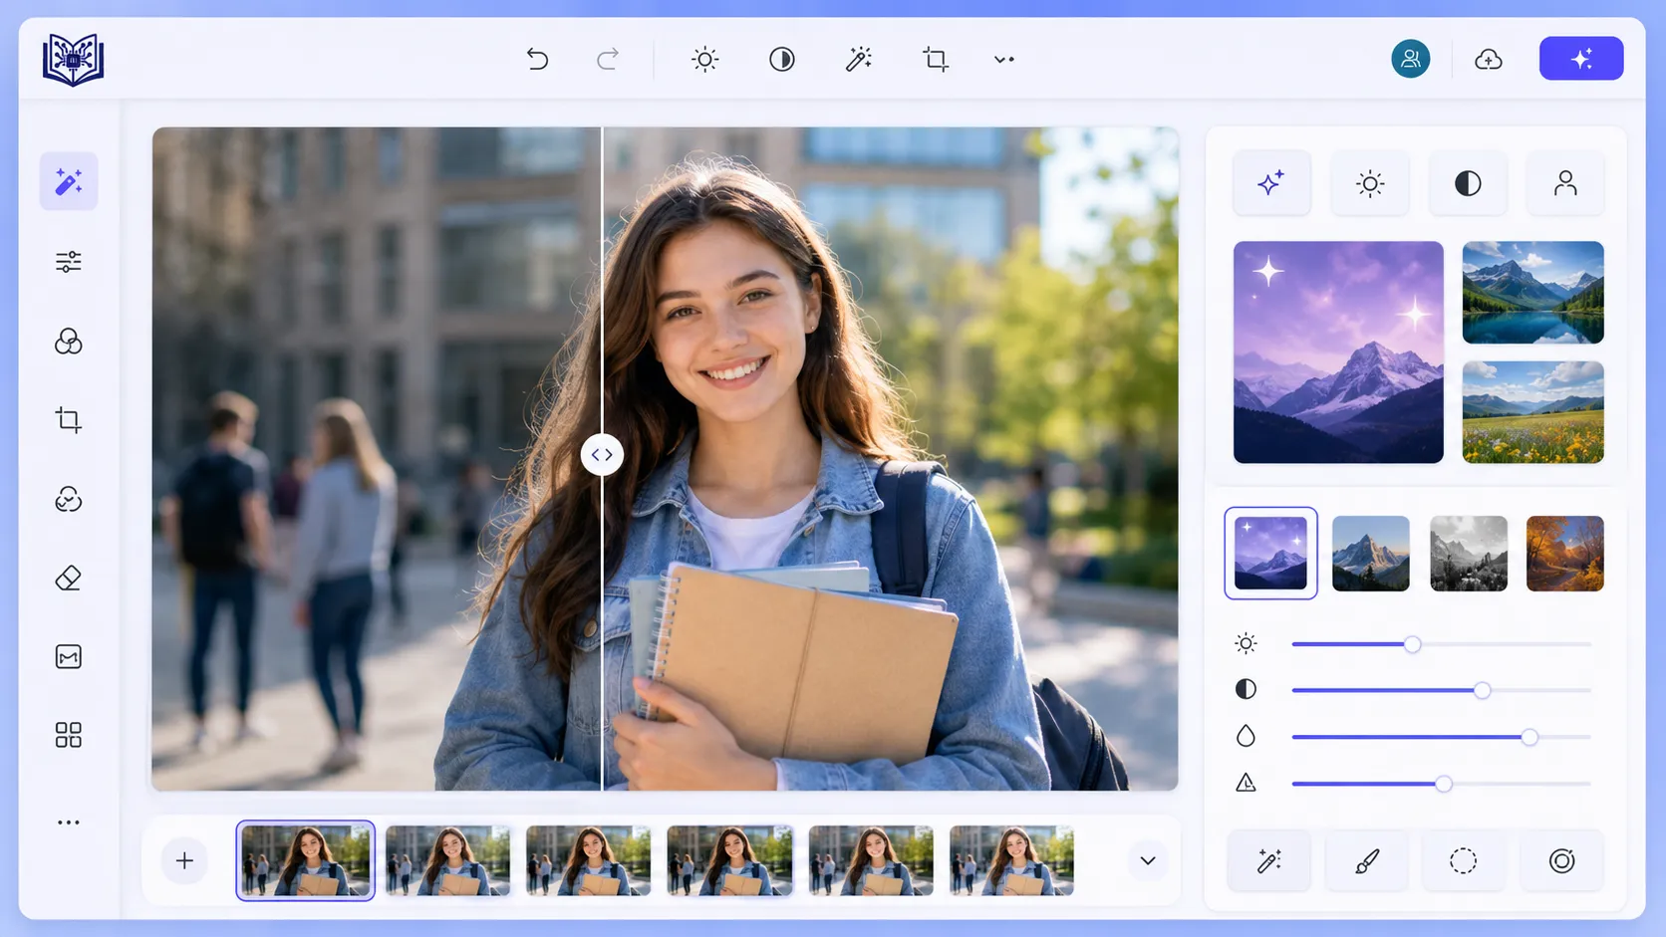Click the triangle icon beside sharpness slider
The width and height of the screenshot is (1666, 937).
coord(1246,784)
